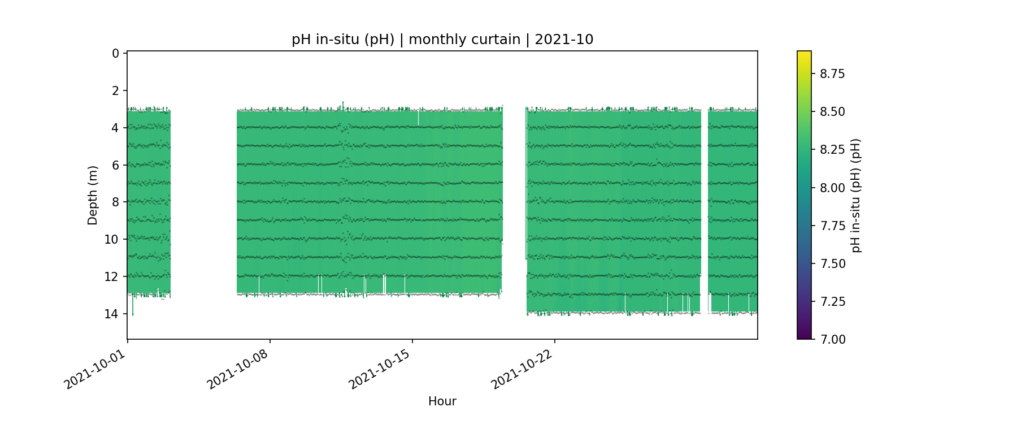
Task: Click the narrow rightmost data block
Action: click(x=733, y=209)
